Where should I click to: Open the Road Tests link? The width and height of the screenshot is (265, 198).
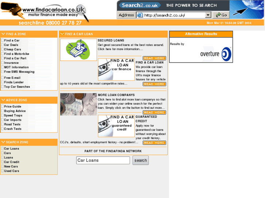[x=12, y=124]
